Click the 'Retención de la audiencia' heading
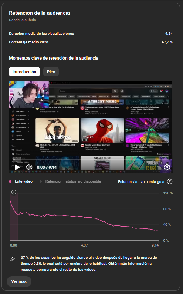The width and height of the screenshot is (183, 294). pos(39,13)
